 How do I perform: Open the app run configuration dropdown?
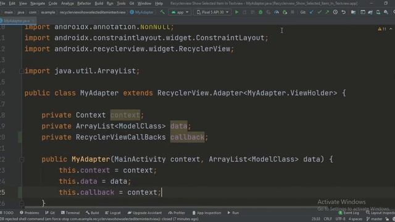[180, 12]
